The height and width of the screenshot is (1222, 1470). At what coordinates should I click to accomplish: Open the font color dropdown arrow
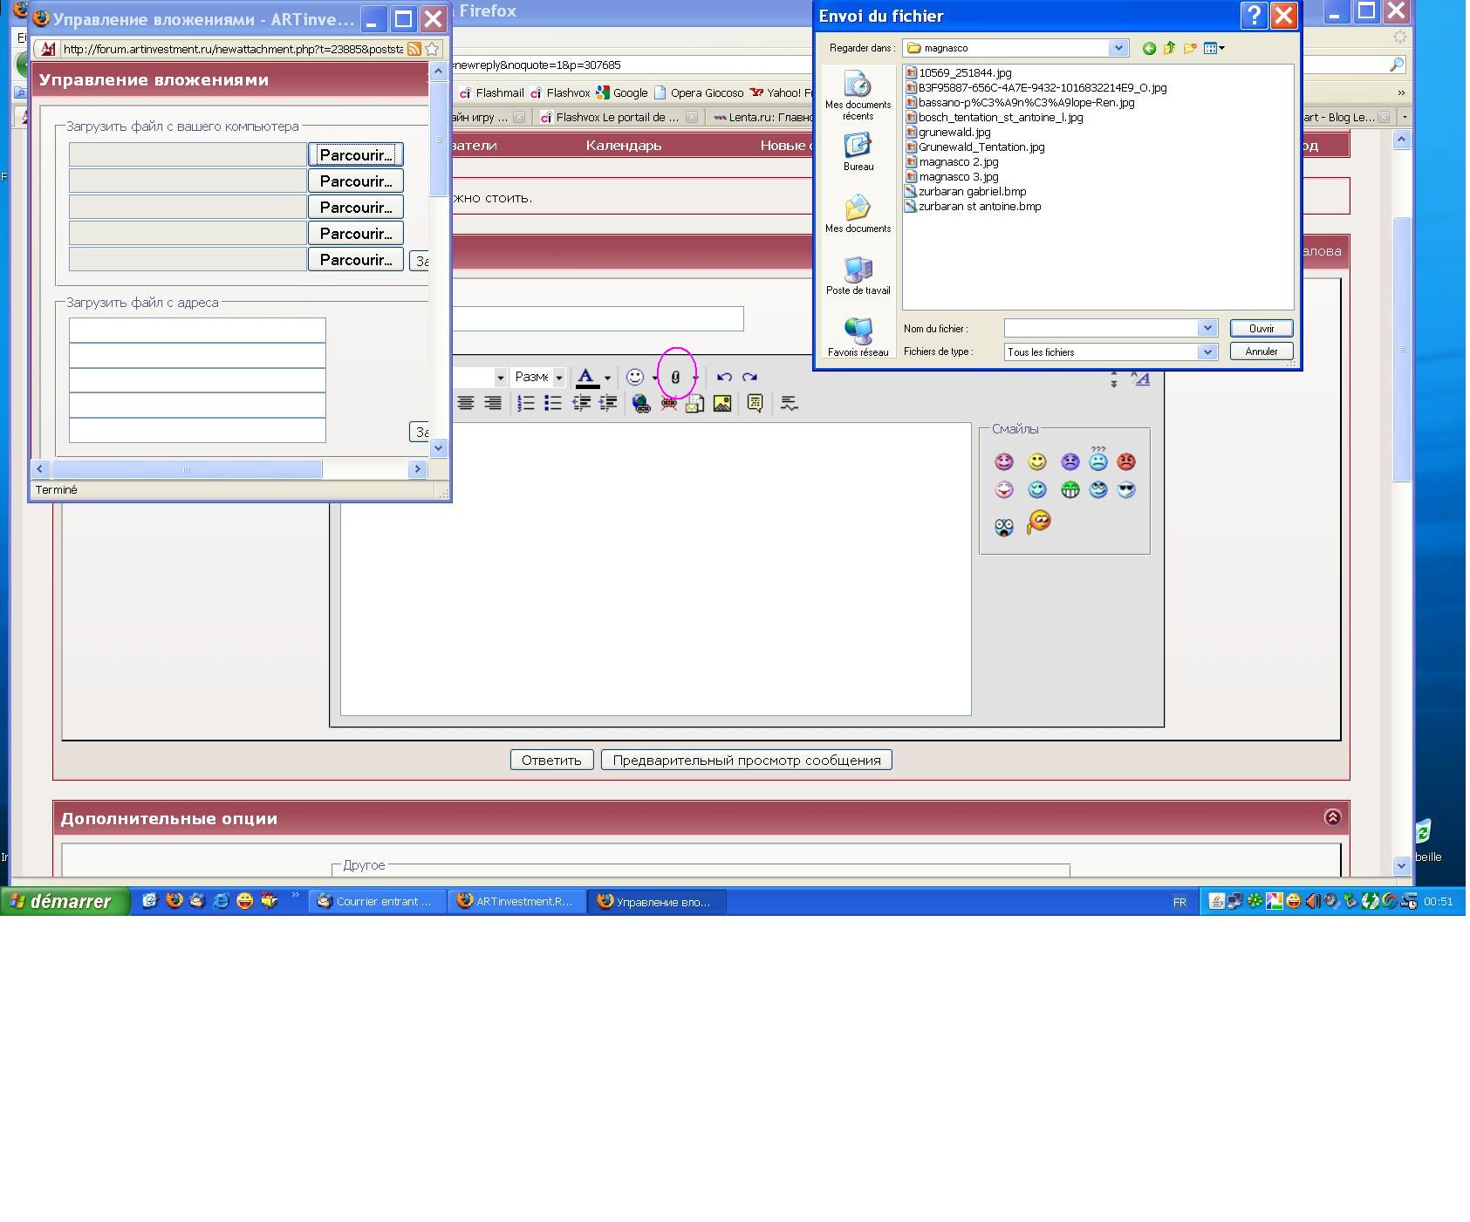tap(607, 379)
